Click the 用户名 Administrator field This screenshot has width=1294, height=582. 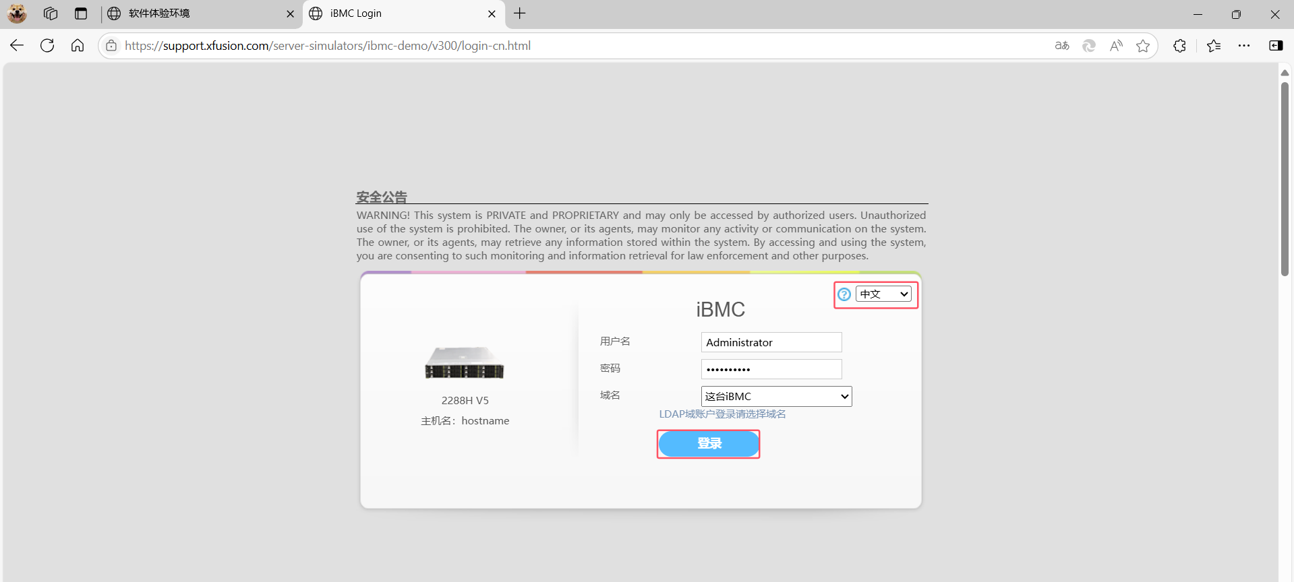tap(771, 342)
